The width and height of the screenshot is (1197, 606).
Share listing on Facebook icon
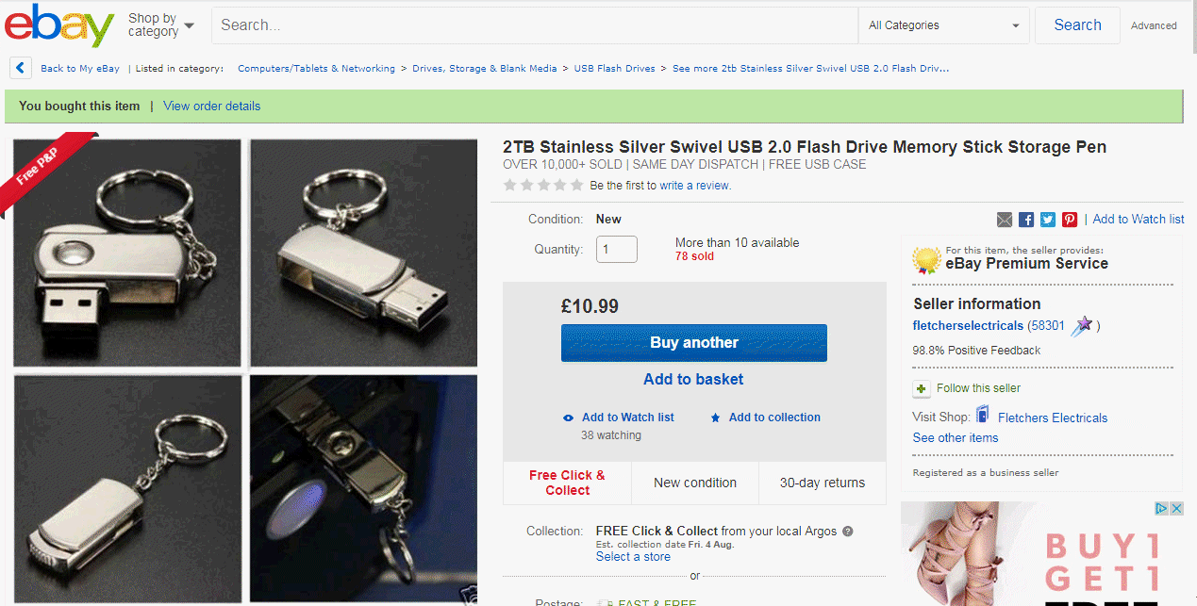pyautogui.click(x=1026, y=220)
